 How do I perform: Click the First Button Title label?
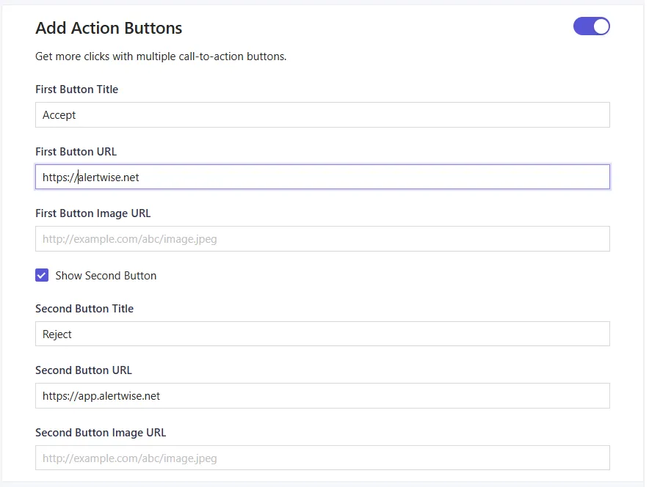point(76,89)
